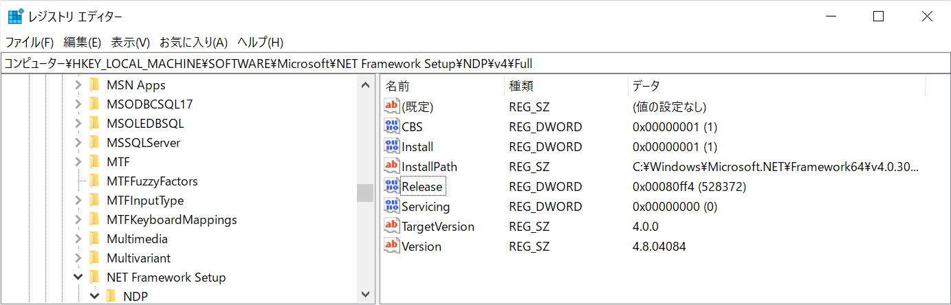The image size is (951, 305).
Task: Click the registry path address bar
Action: (475, 64)
